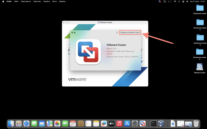
Task: Open the Вікно menu
Action: pyautogui.click(x=55, y=1)
